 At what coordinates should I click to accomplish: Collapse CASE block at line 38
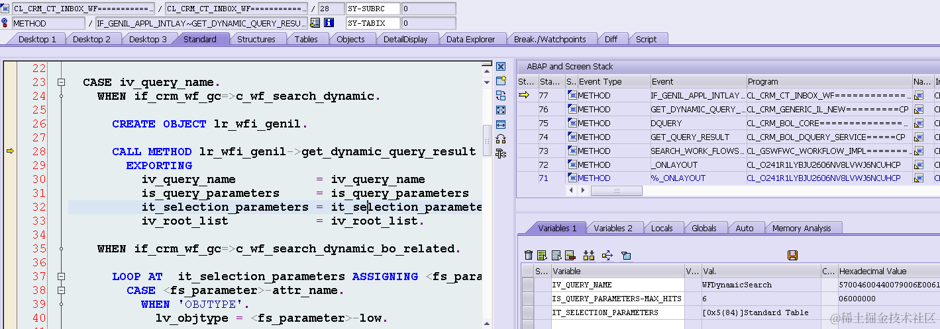(61, 291)
